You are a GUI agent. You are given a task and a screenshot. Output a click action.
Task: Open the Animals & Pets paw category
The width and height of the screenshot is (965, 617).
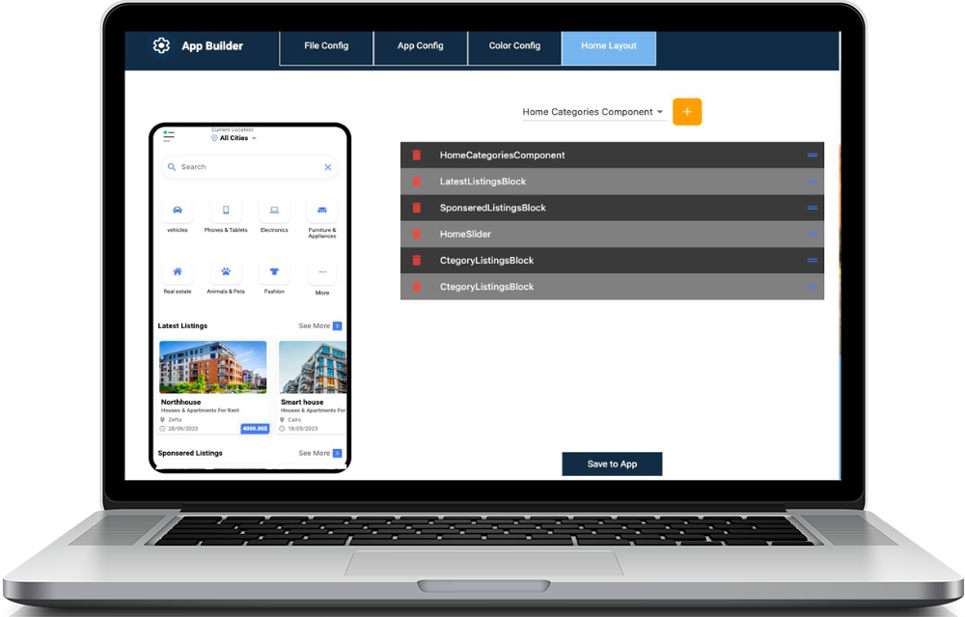tap(226, 272)
